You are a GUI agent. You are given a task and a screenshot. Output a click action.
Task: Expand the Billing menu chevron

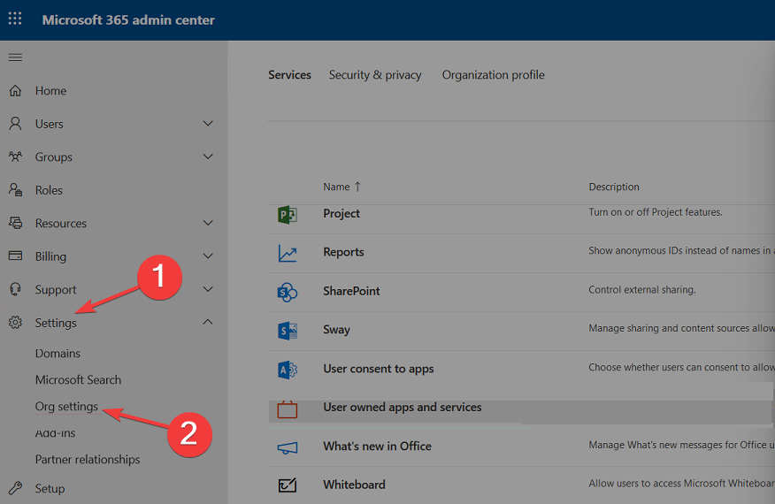click(208, 256)
